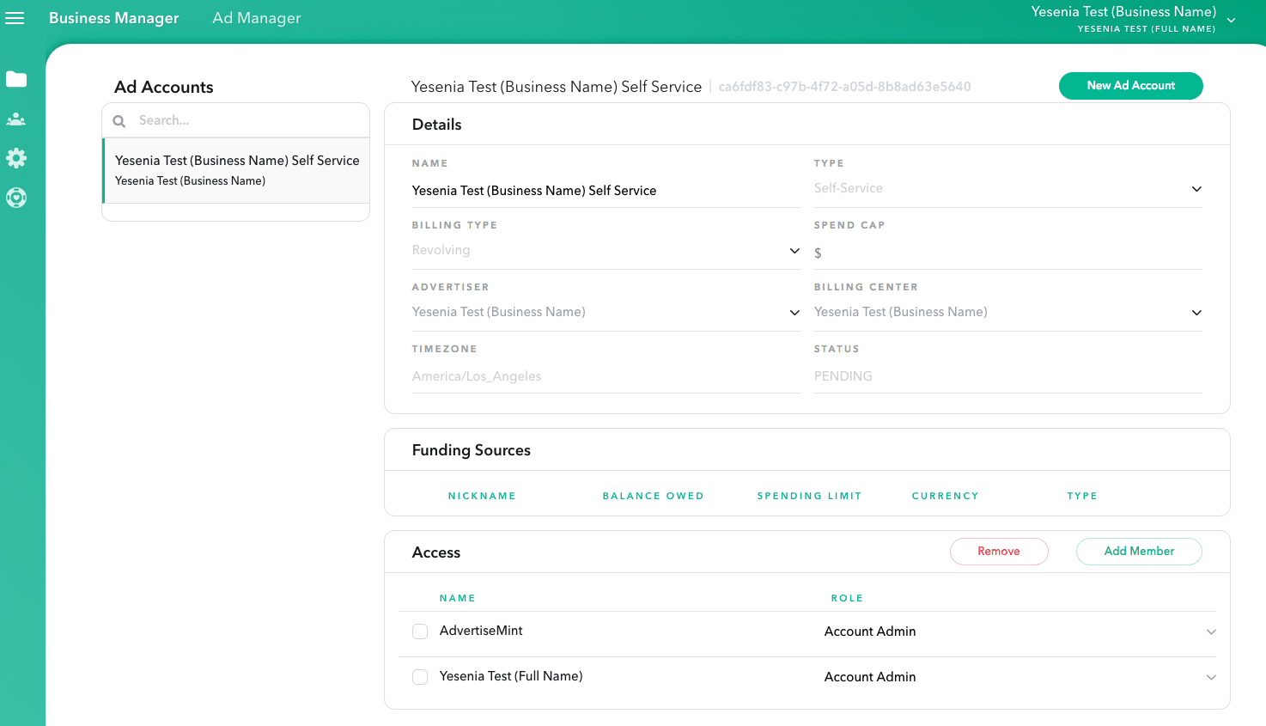Expand the account switcher chevron at top right
Screen dimensions: 1266x726
click(x=1231, y=20)
